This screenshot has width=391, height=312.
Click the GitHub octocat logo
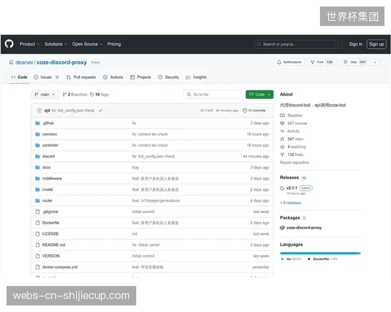tap(9, 44)
